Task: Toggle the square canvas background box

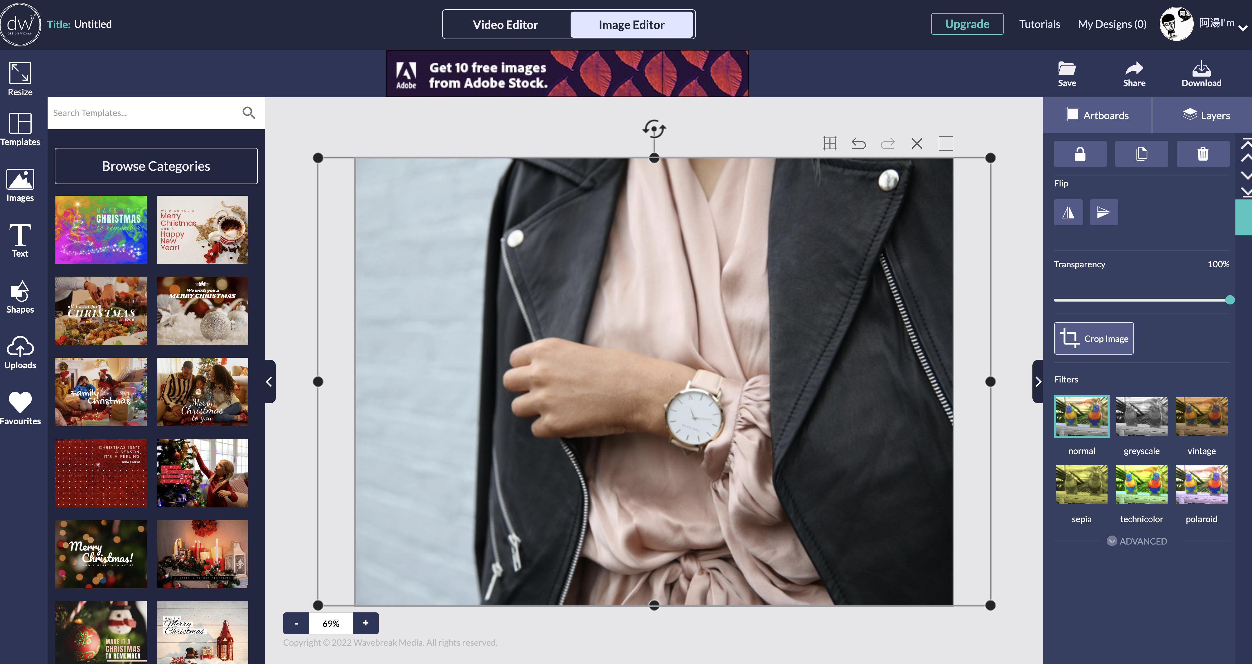Action: pos(945,144)
